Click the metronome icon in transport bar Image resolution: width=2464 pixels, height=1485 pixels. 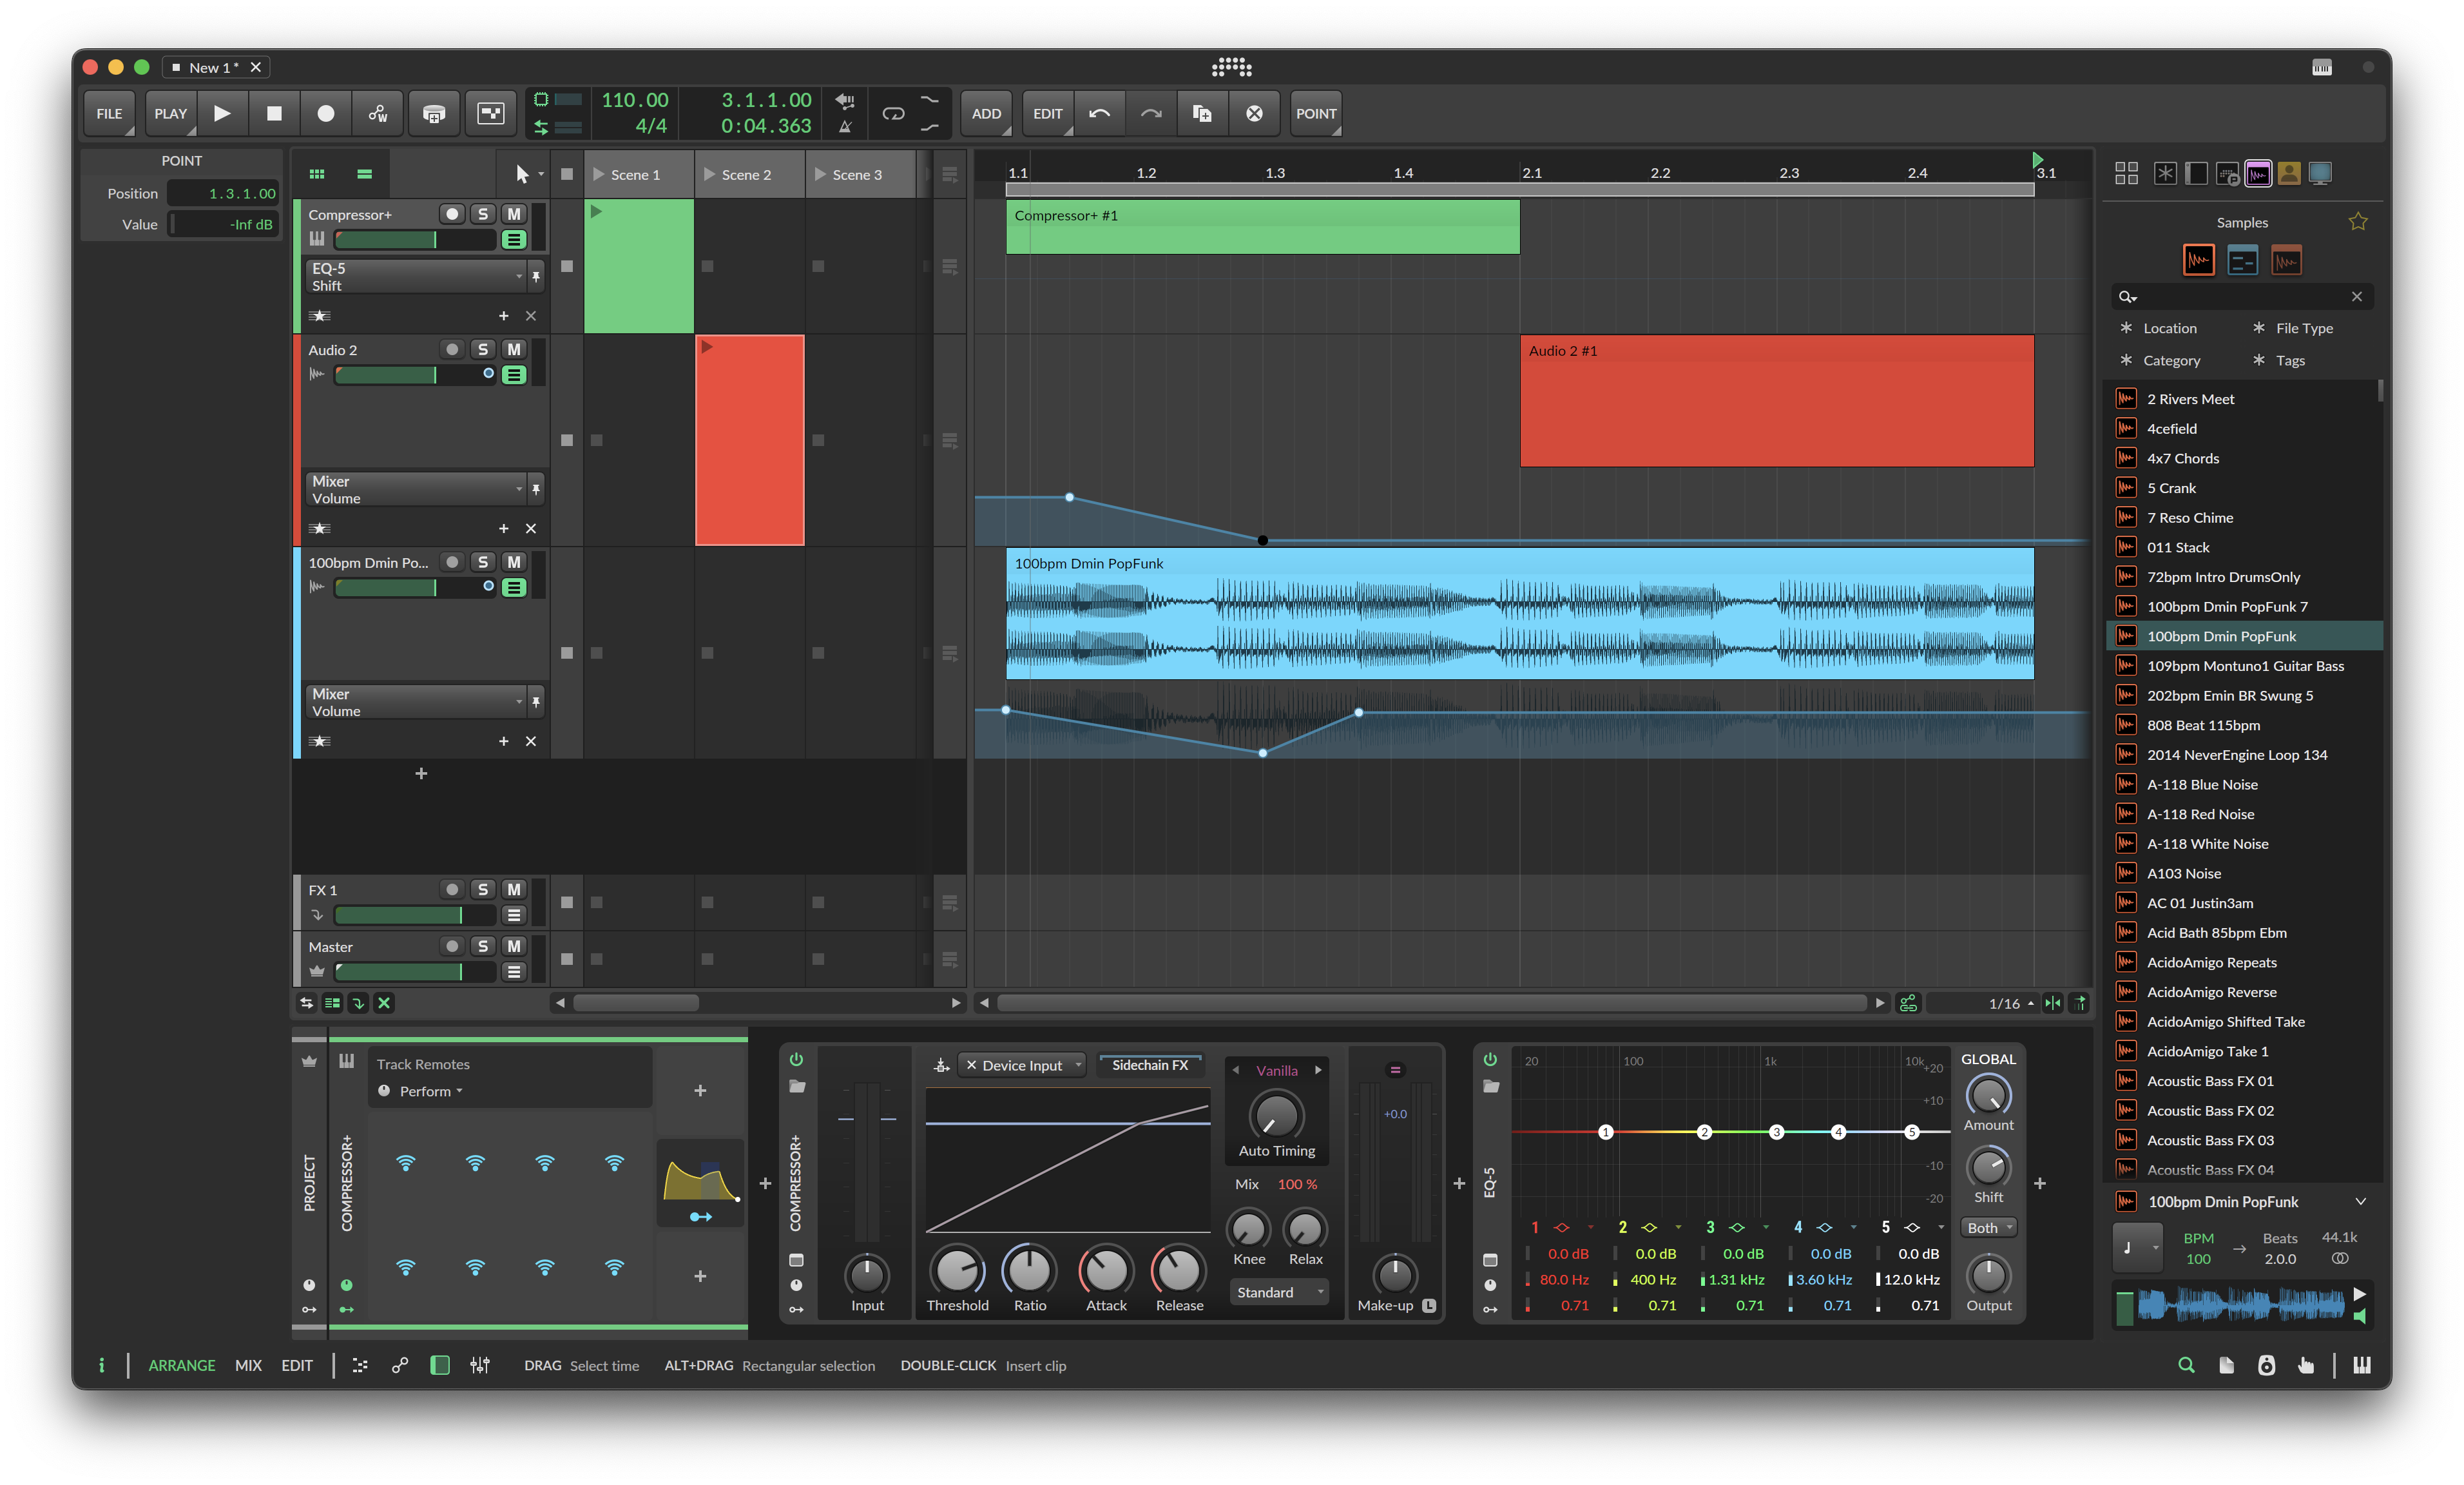[845, 127]
